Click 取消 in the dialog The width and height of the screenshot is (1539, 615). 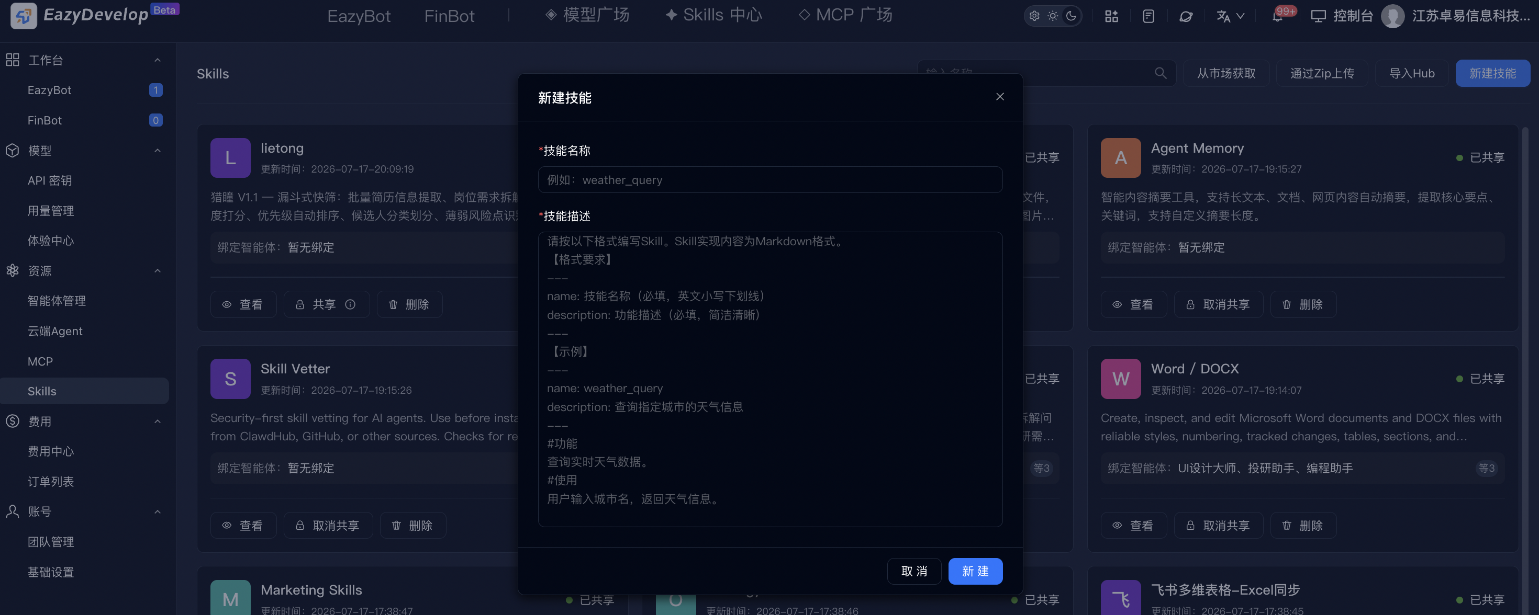point(914,571)
